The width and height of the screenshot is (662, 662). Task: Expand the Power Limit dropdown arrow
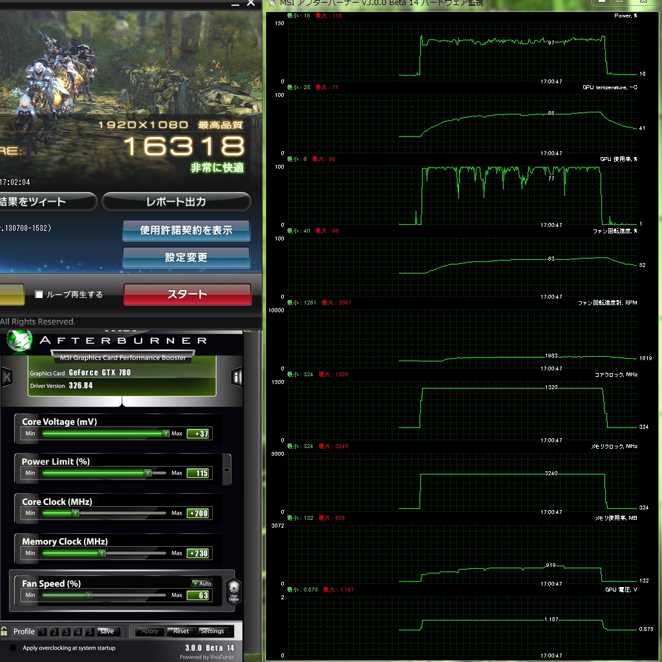[x=227, y=470]
